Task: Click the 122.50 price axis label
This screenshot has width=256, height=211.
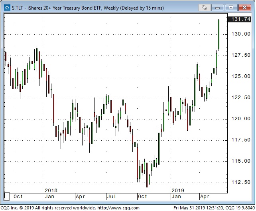Action: pos(241,98)
